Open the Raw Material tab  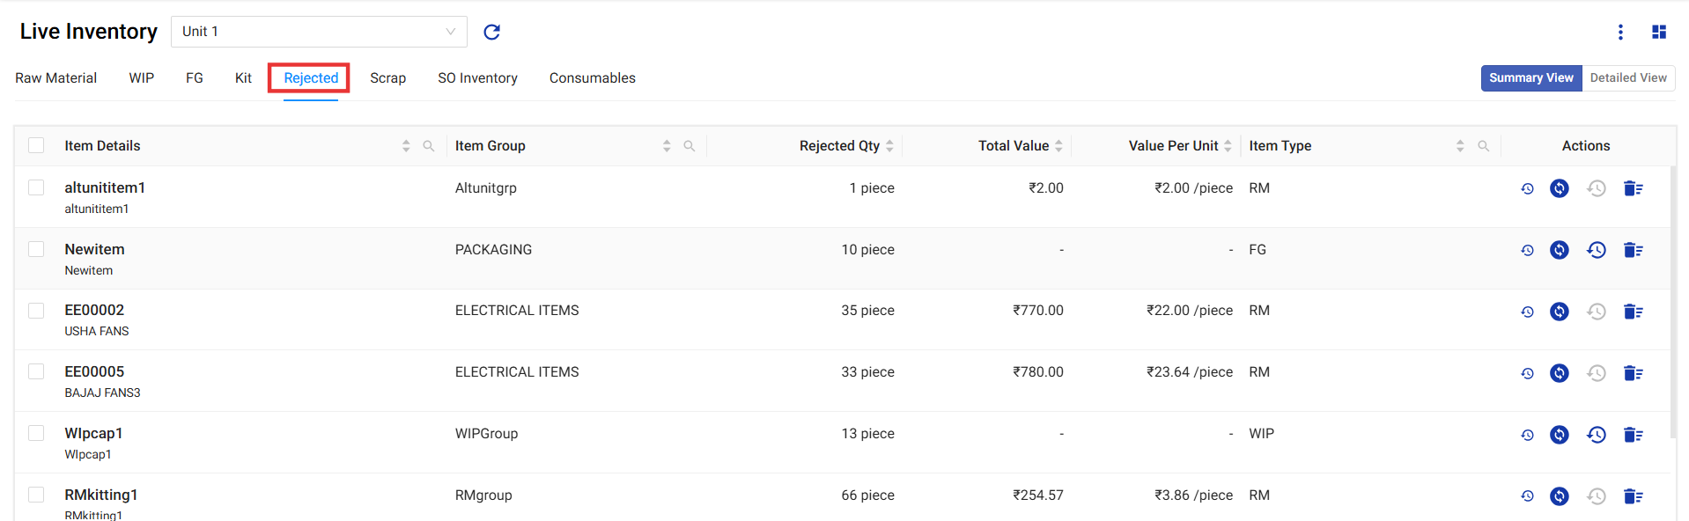coord(55,78)
